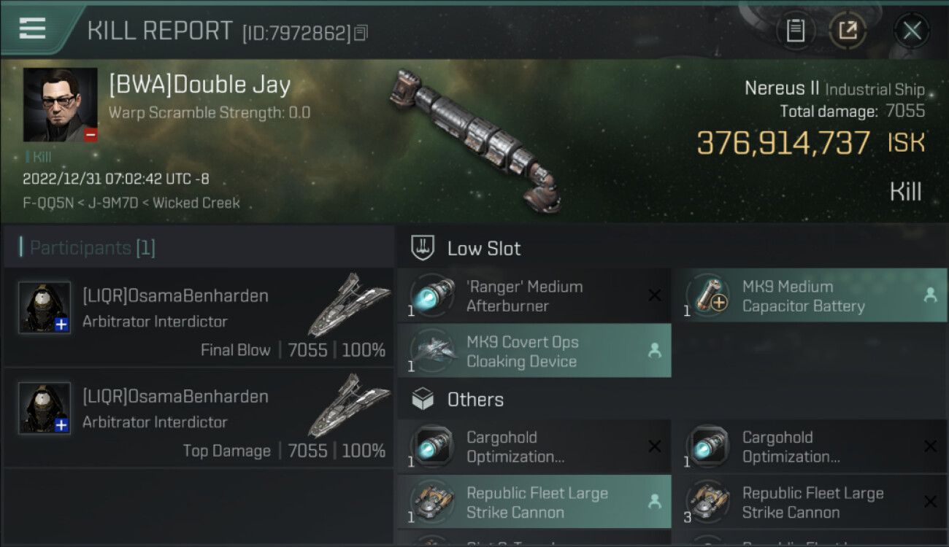Open the Final Blow participant entry
Image resolution: width=949 pixels, height=547 pixels.
199,317
